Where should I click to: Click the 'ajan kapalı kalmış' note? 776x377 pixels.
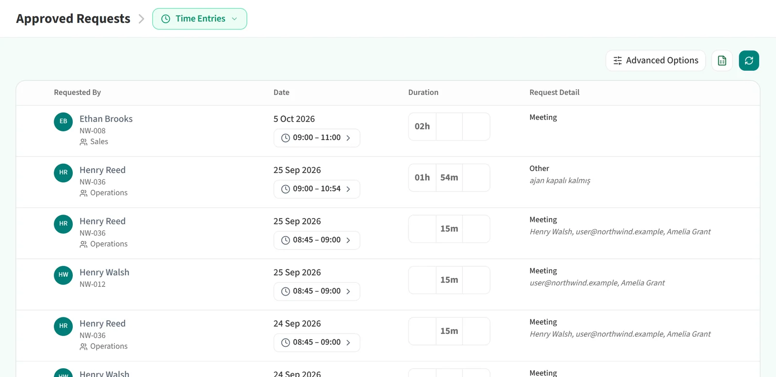[x=560, y=181]
